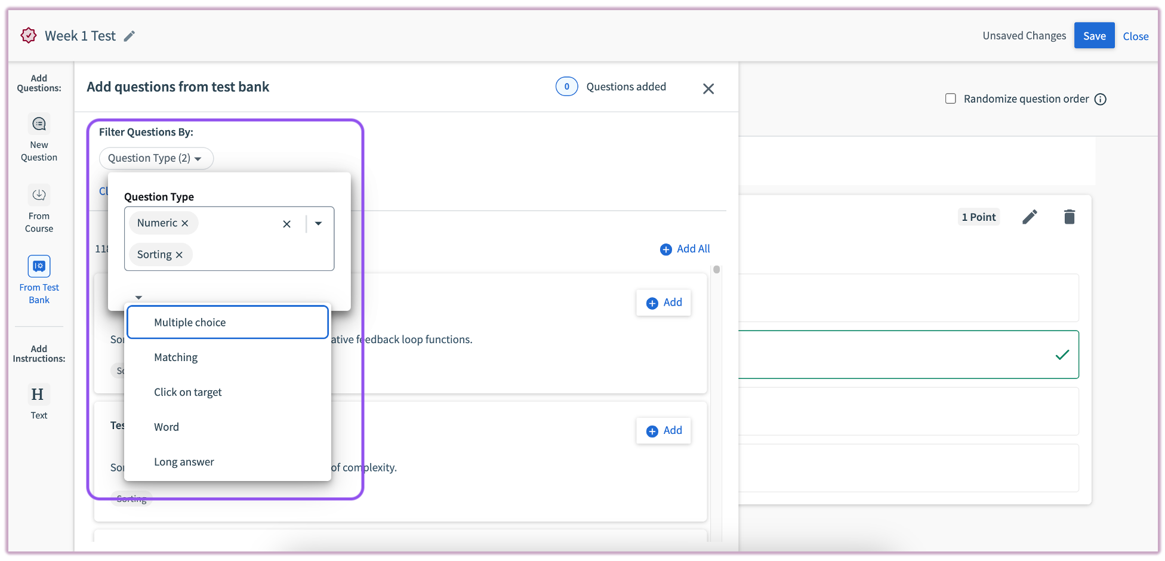Remove the Sorting filter chip
Image resolution: width=1165 pixels, height=561 pixels.
pyautogui.click(x=179, y=255)
